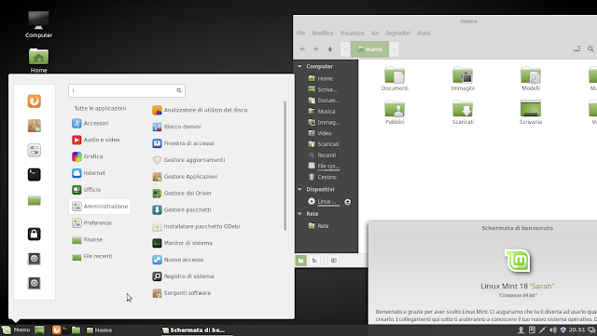The image size is (597, 336).
Task: Open Aiuto menu in file manager
Action: (x=423, y=34)
